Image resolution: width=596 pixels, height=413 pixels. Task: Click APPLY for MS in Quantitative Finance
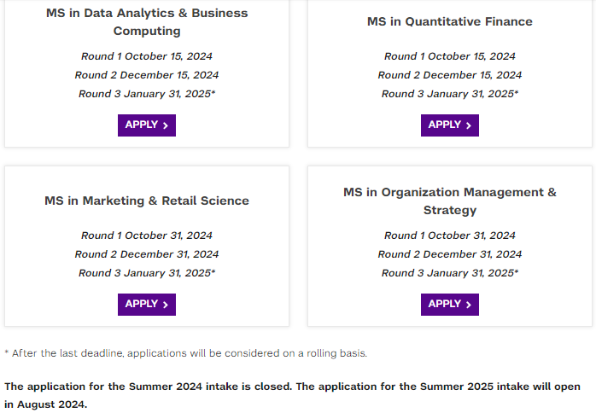450,125
